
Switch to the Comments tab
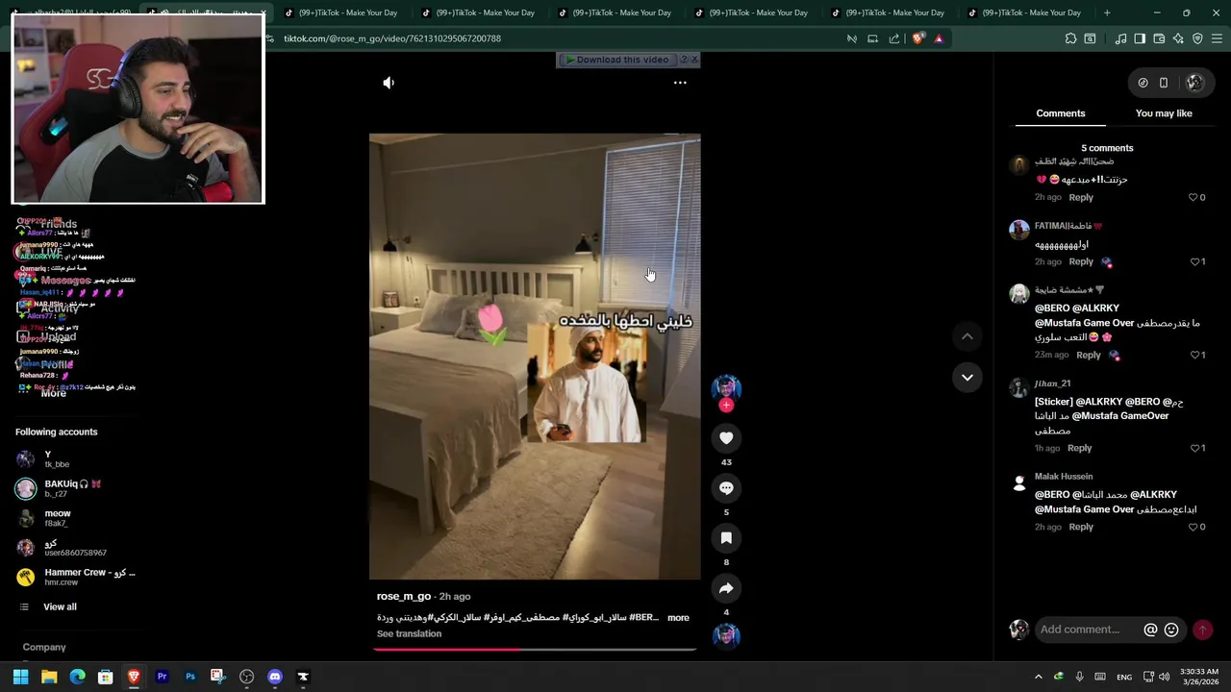click(1061, 113)
